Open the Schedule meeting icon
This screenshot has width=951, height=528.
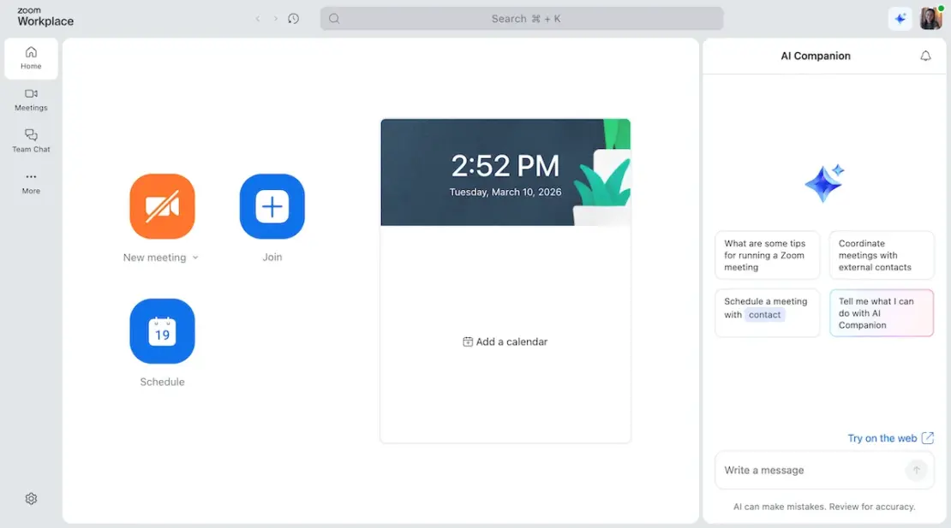pyautogui.click(x=162, y=331)
